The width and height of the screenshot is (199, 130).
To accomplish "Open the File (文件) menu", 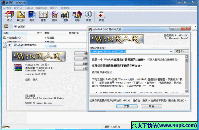I will [x=7, y=8].
